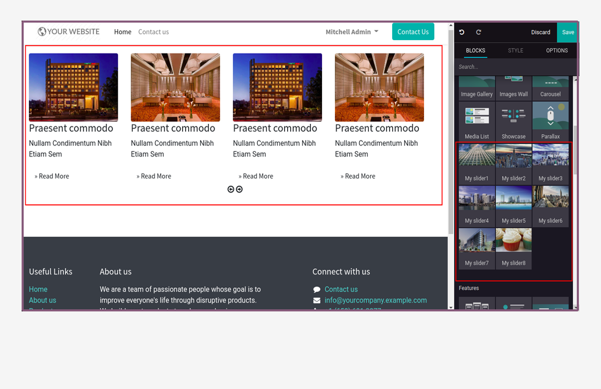The image size is (601, 389).
Task: Switch to the BLOCKS tab
Action: pos(475,50)
